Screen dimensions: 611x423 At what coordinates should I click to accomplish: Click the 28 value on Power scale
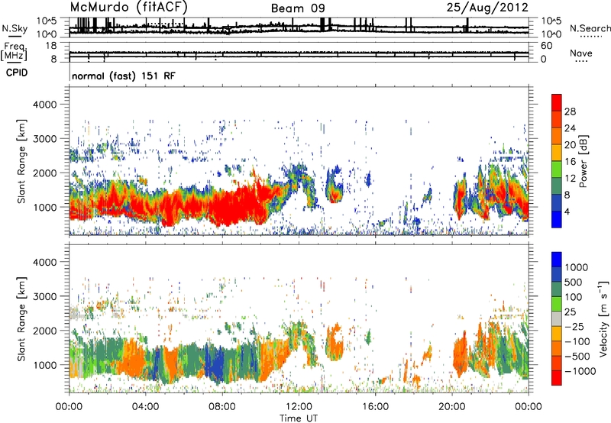pos(570,111)
